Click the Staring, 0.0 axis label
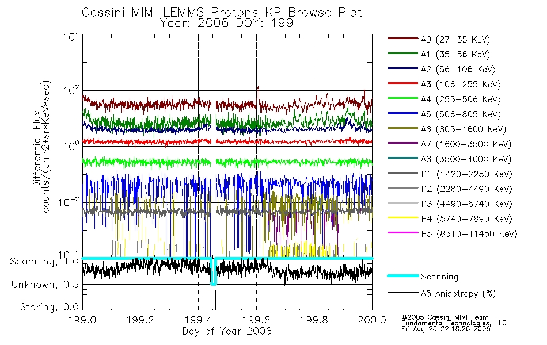The width and height of the screenshot is (547, 345). pos(49,307)
